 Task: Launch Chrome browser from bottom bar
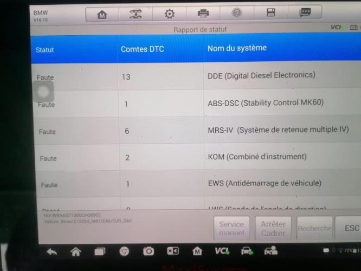[124, 251]
